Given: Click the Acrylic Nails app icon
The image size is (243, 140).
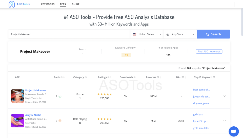Looking at the screenshot, I should click(x=17, y=121).
